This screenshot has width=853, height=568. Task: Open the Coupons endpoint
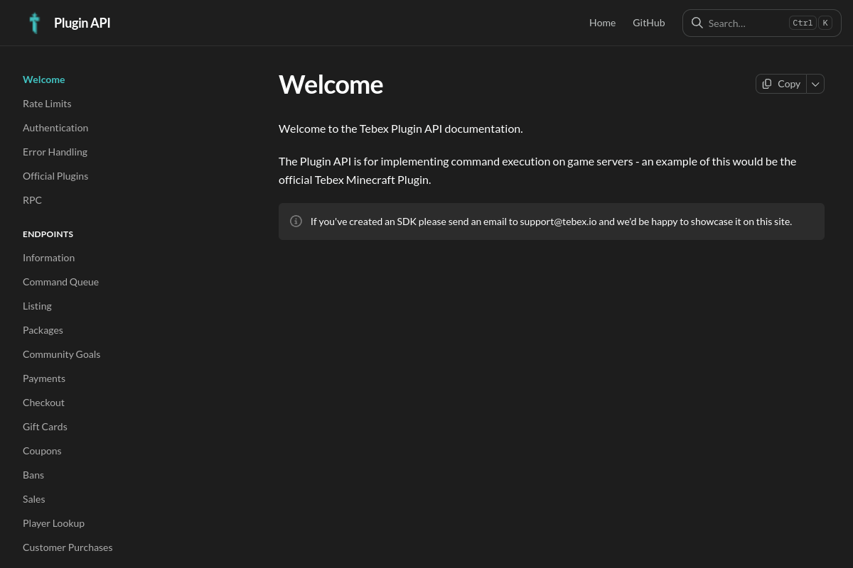pyautogui.click(x=42, y=451)
